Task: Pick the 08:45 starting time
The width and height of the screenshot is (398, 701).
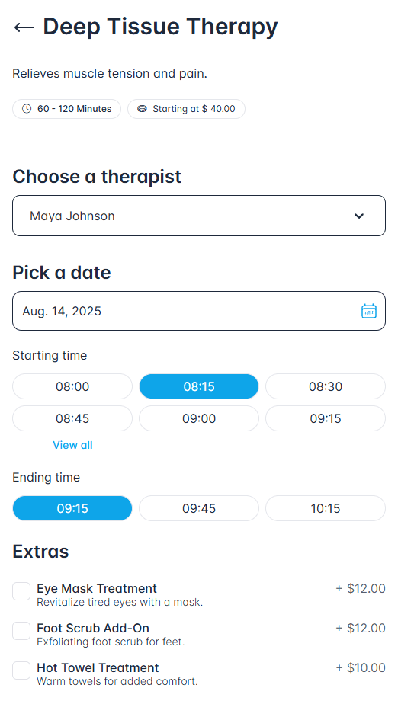Action: [72, 418]
